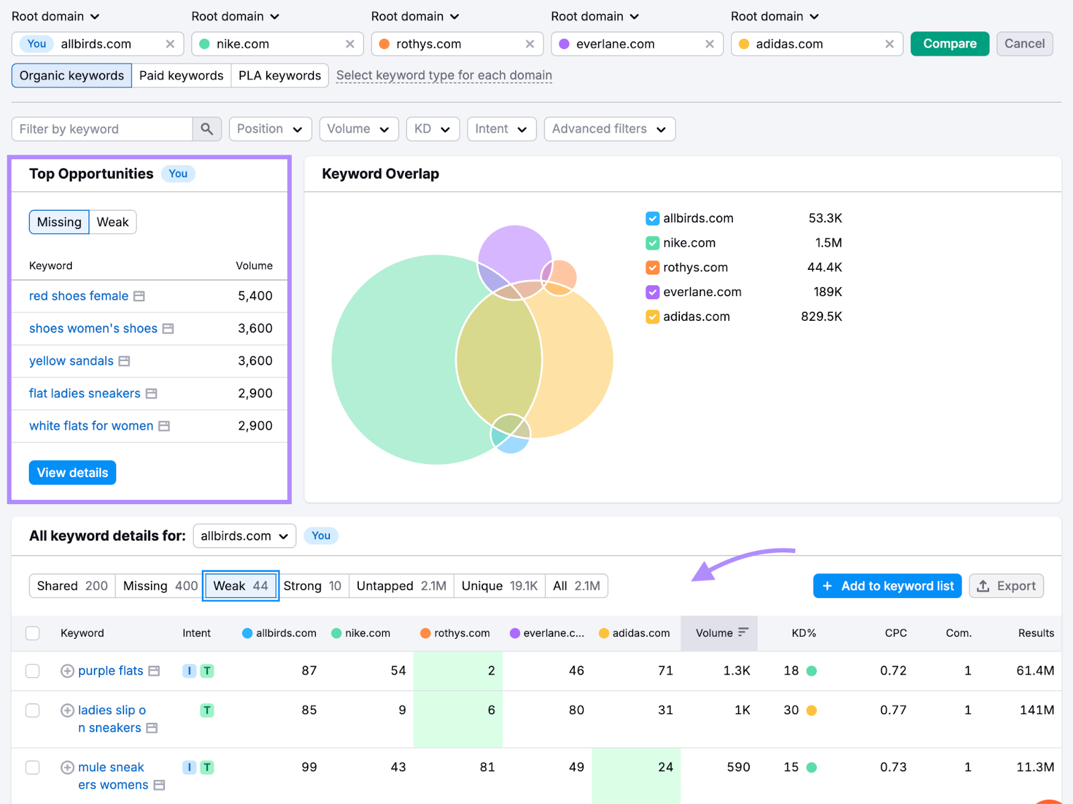Check the select-all checkbox in the table header
Image resolution: width=1073 pixels, height=804 pixels.
click(32, 633)
